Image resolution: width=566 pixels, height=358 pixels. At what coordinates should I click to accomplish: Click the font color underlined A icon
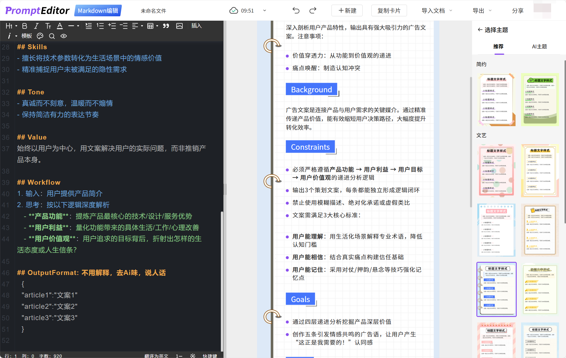[60, 26]
